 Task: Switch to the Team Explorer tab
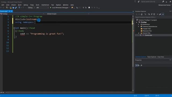[152, 57]
